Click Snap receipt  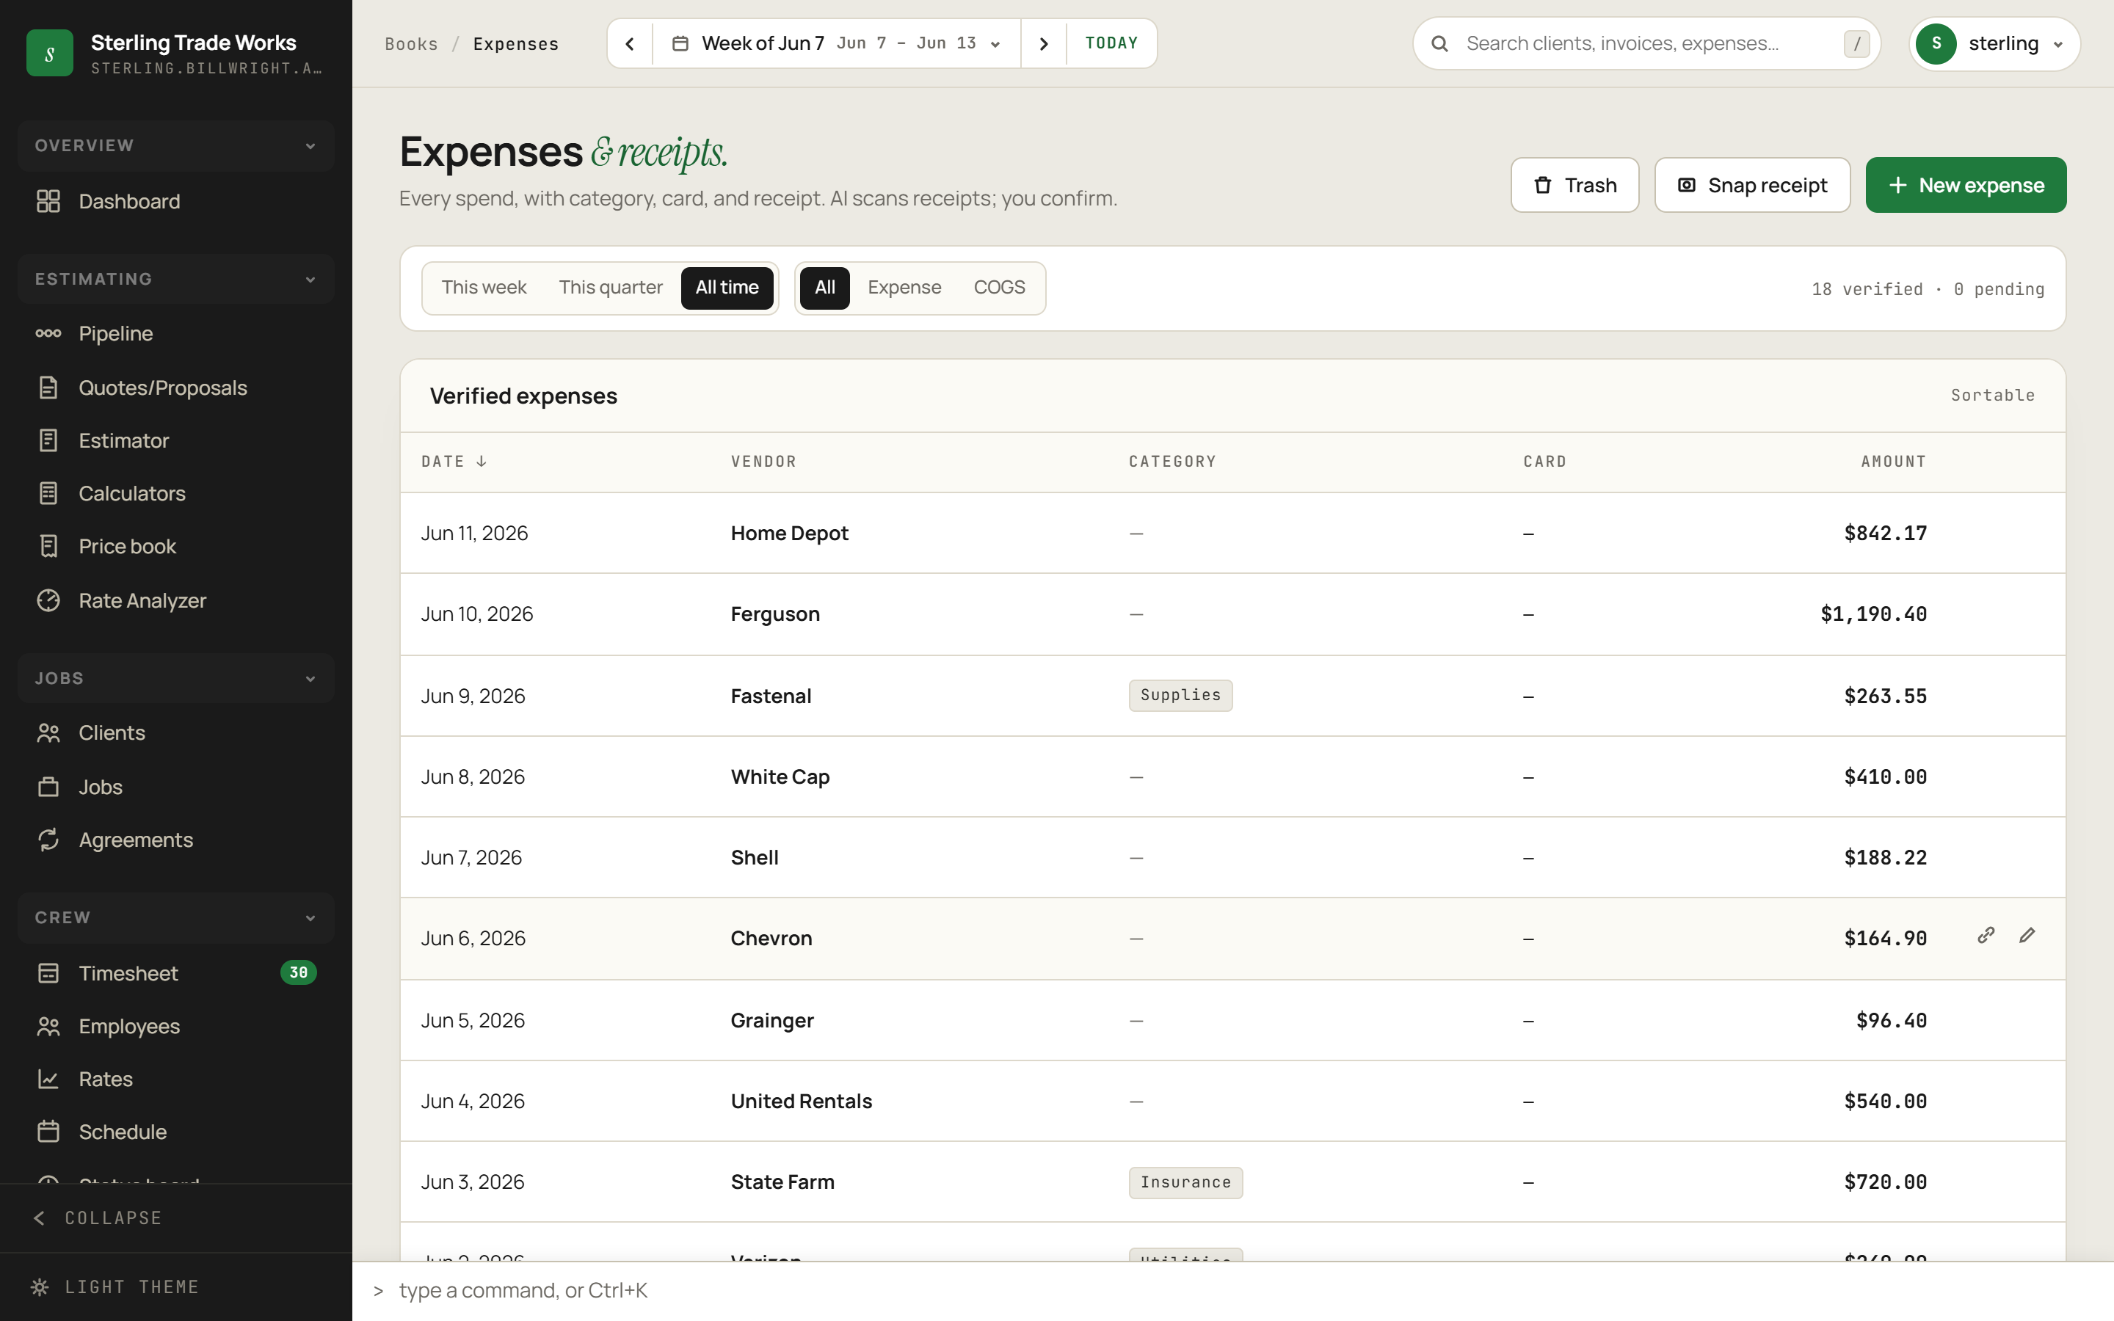[1752, 185]
